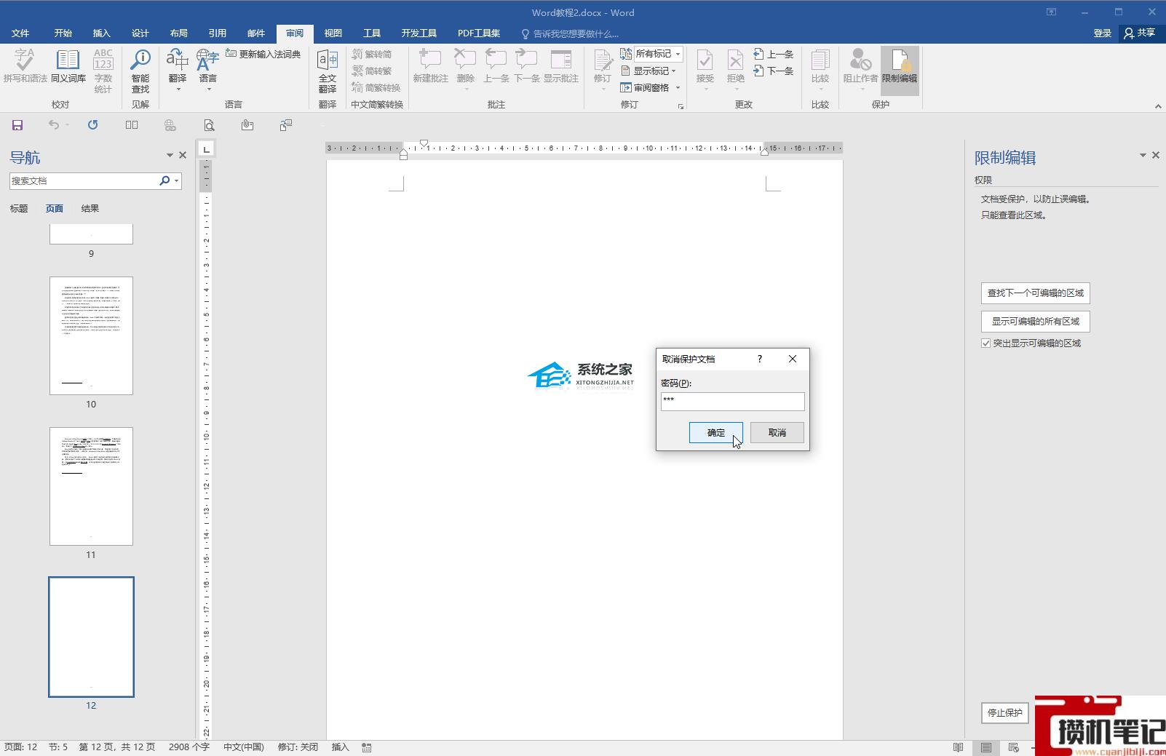Select page 10 thumbnail

click(91, 335)
